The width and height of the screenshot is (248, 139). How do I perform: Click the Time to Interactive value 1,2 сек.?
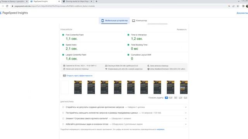[x=137, y=39]
